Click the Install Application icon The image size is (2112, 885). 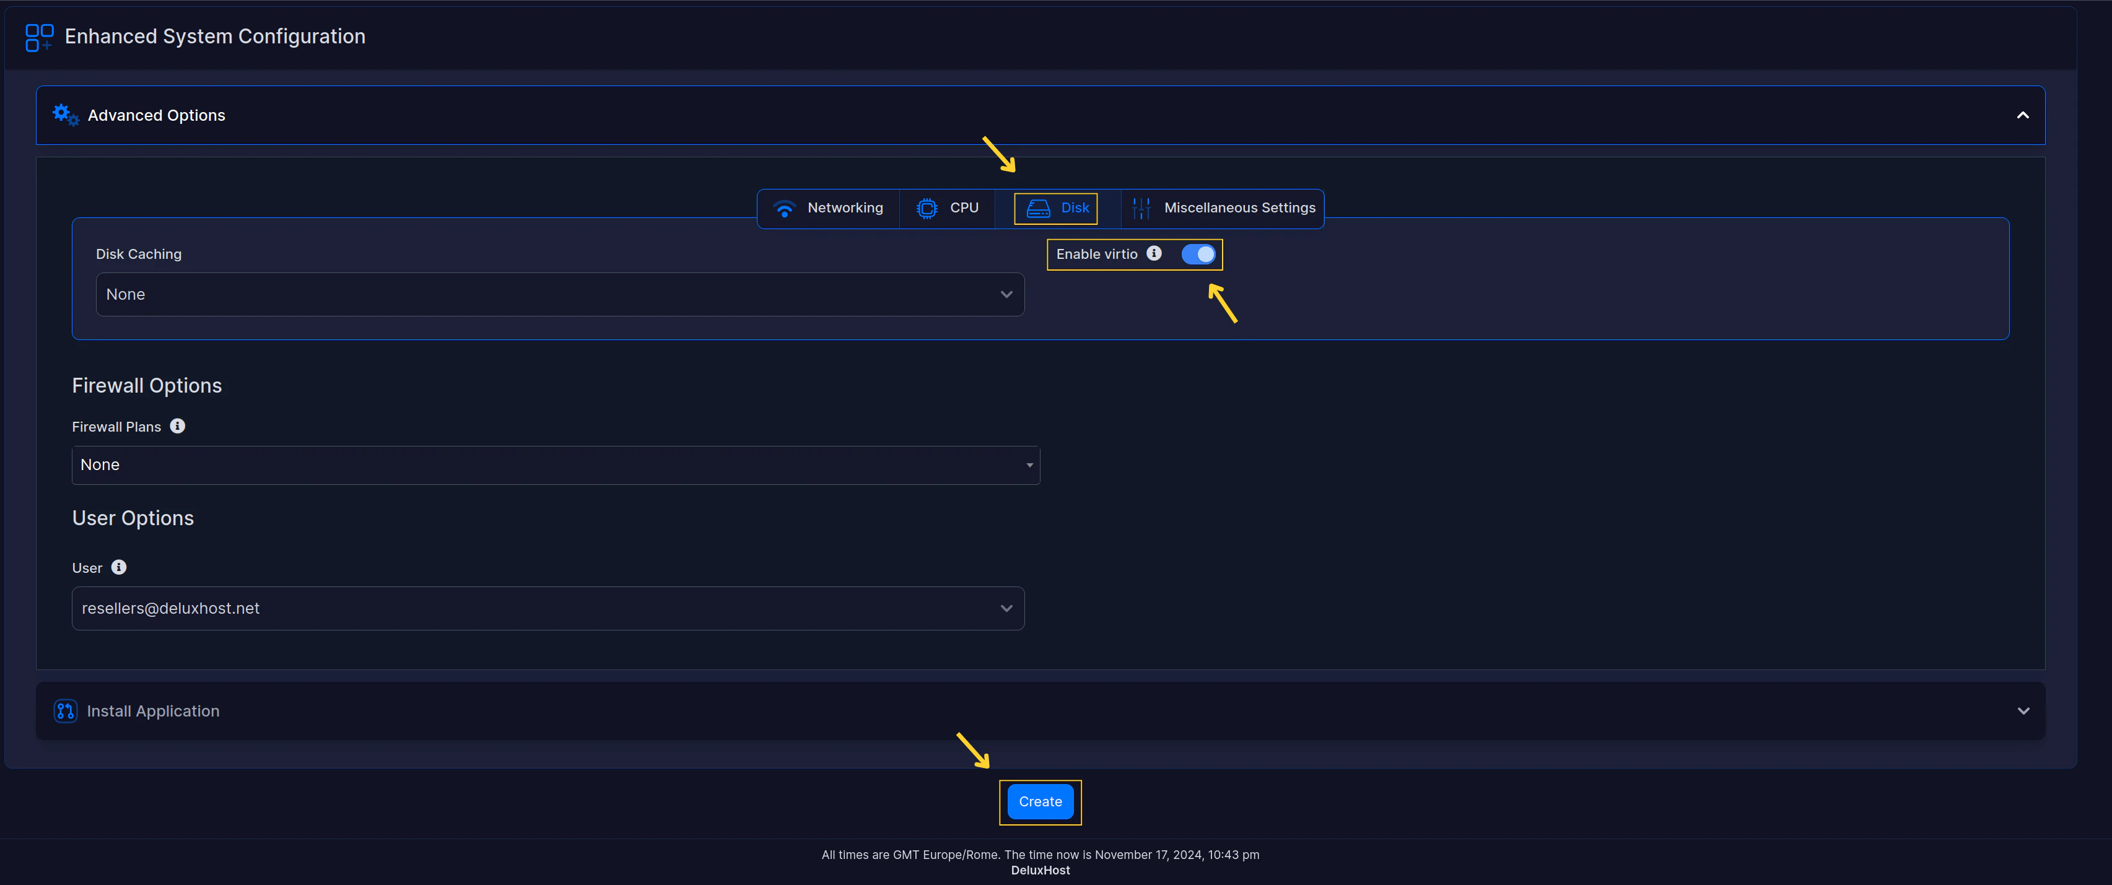pos(66,710)
